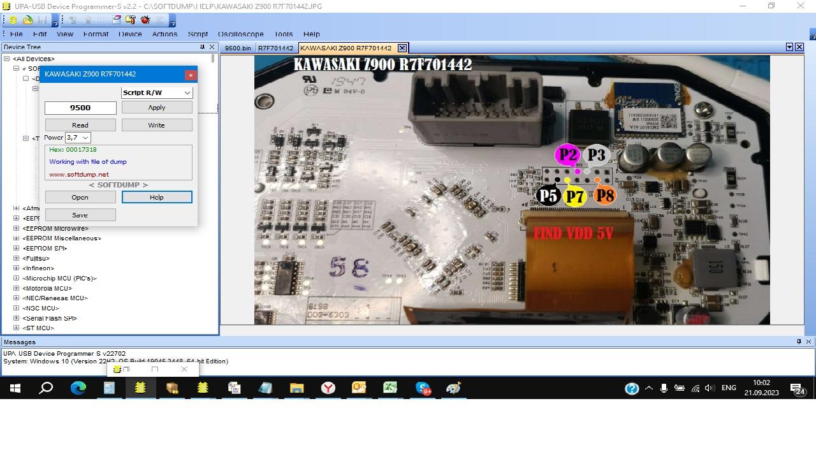Click the Windows Start button
This screenshot has height=459, width=816.
click(x=15, y=388)
